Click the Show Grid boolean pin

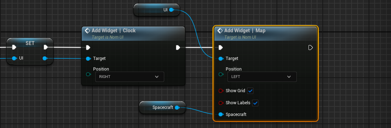pyautogui.click(x=221, y=91)
